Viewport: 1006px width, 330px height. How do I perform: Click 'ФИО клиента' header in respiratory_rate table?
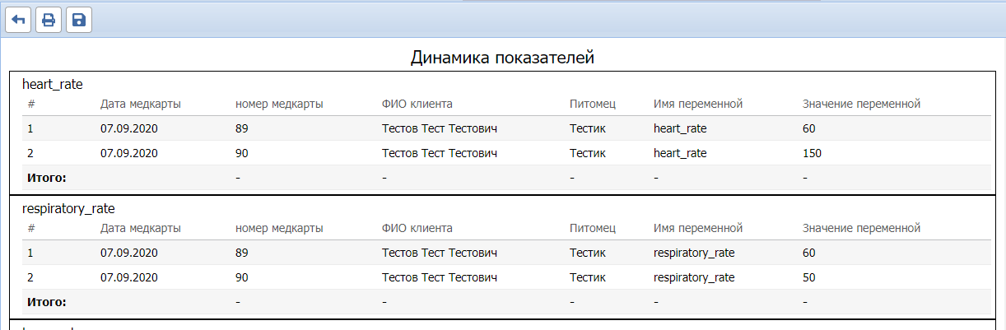(x=417, y=228)
